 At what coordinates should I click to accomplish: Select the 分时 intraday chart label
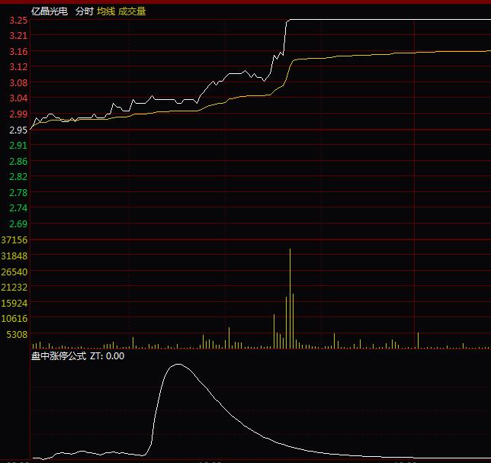click(x=84, y=11)
